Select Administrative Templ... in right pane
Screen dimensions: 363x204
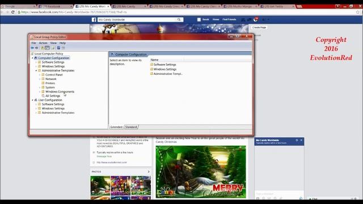[x=168, y=74]
